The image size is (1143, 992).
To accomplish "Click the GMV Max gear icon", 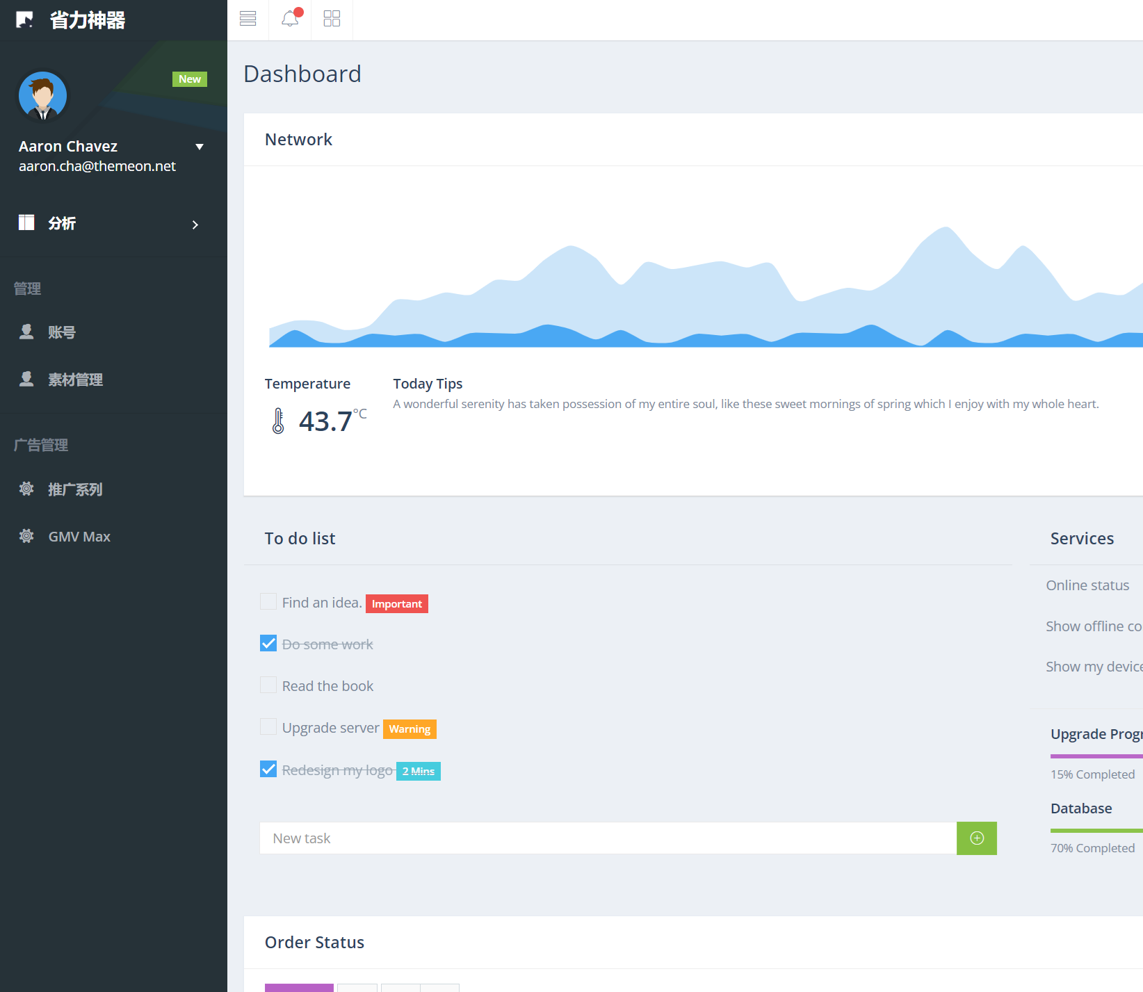I will click(x=26, y=537).
